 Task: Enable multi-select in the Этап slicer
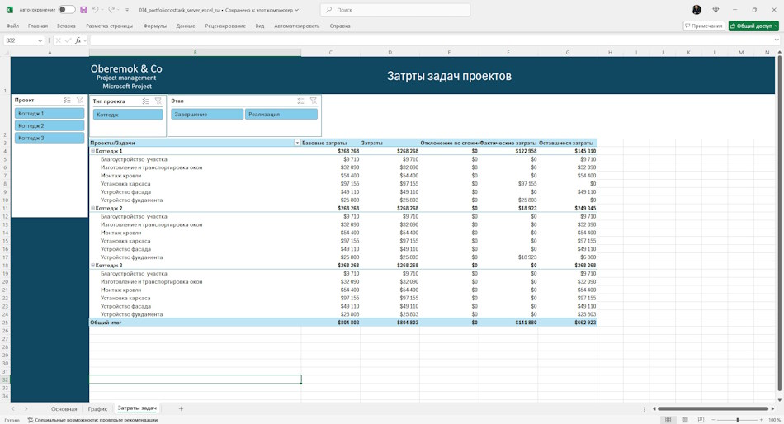coord(300,101)
